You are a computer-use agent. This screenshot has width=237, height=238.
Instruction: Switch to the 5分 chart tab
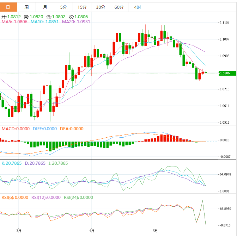pos(63,7)
